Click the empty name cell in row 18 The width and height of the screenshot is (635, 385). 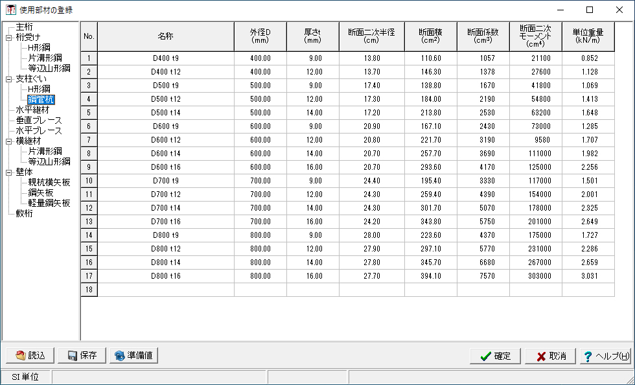tap(166, 290)
